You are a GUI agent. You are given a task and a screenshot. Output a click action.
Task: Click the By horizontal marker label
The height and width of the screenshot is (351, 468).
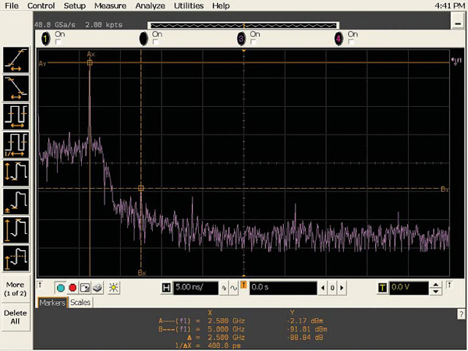[444, 189]
